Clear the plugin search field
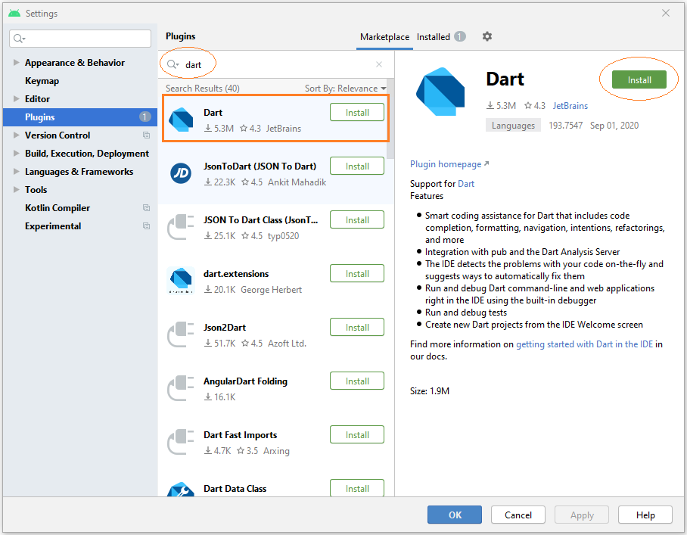The image size is (687, 535). pyautogui.click(x=379, y=64)
